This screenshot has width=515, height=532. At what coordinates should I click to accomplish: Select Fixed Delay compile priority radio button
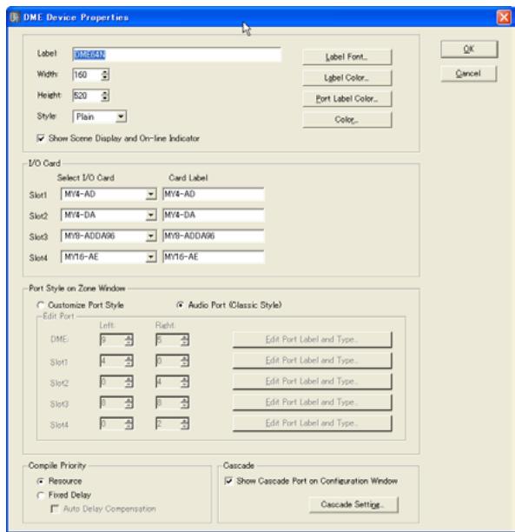[x=41, y=495]
